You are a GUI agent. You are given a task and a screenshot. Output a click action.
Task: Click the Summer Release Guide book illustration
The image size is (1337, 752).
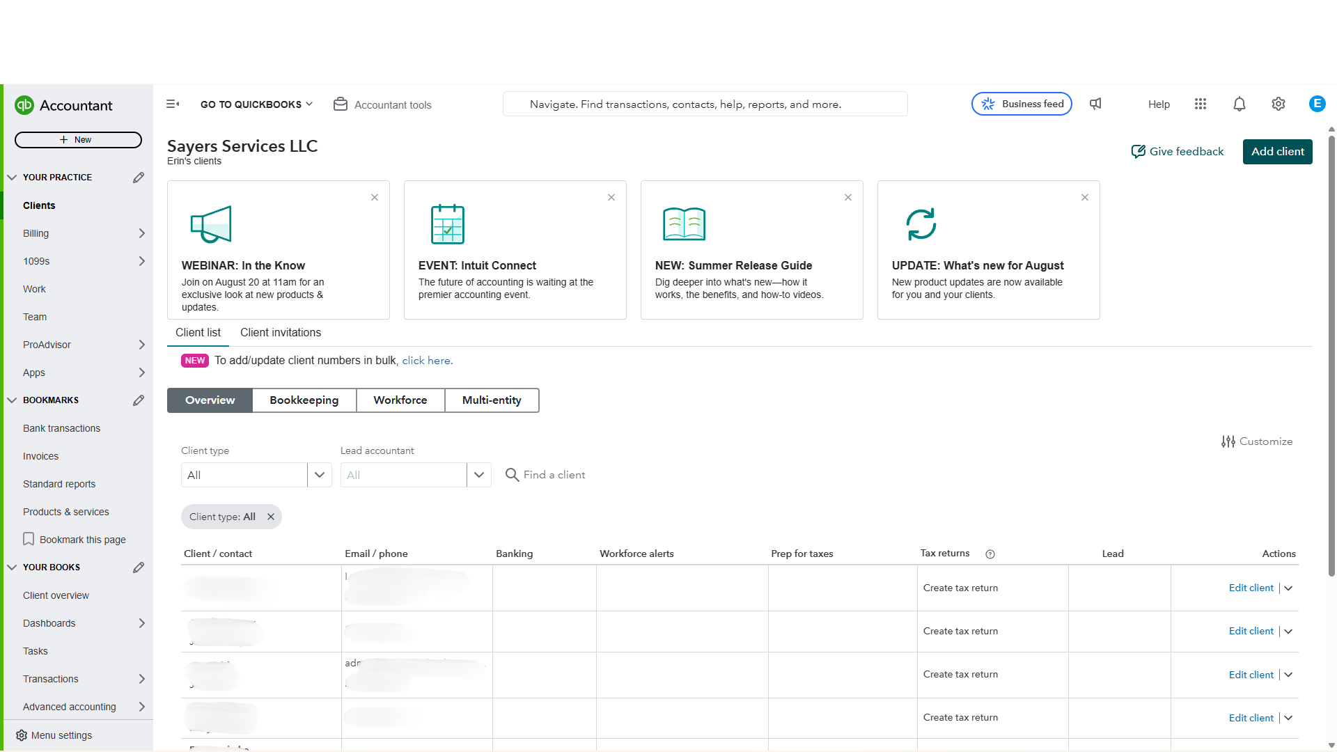point(685,224)
